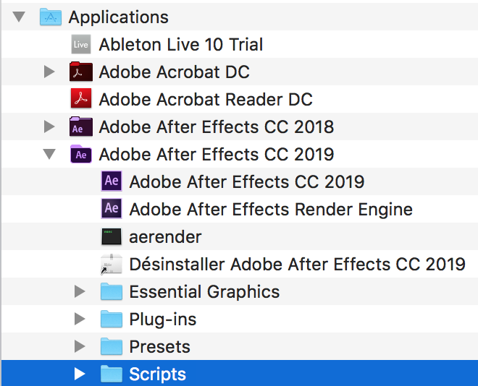
Task: Collapse the Adobe After Effects CC 2019 folder
Action: pos(49,154)
